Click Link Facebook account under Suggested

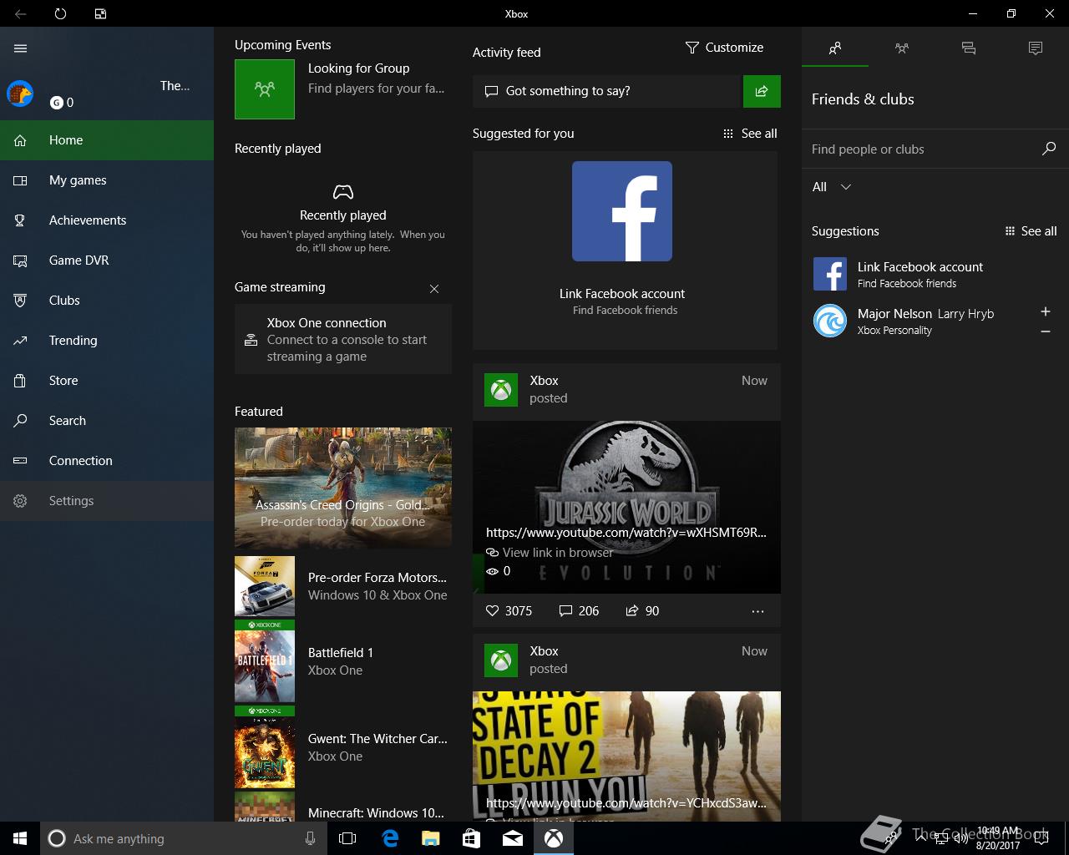click(x=622, y=294)
